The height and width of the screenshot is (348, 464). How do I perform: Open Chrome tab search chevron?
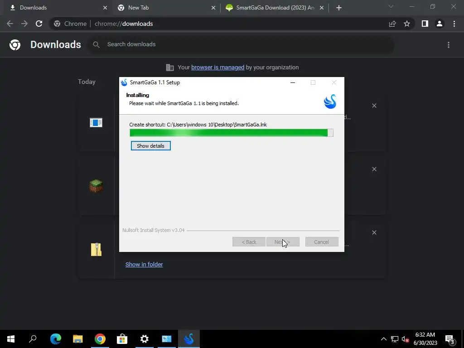pyautogui.click(x=391, y=6)
